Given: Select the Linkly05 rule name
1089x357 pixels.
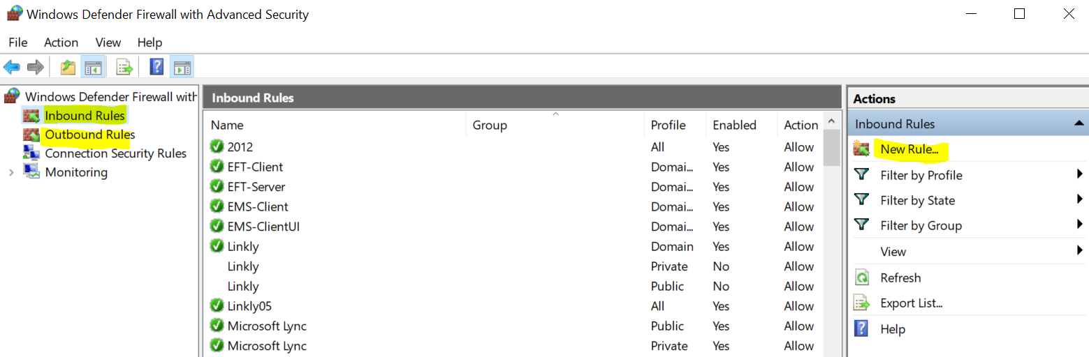Looking at the screenshot, I should [249, 306].
